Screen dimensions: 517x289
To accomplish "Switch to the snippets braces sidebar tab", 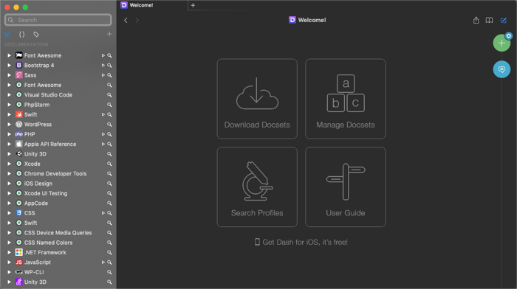I will (x=21, y=34).
